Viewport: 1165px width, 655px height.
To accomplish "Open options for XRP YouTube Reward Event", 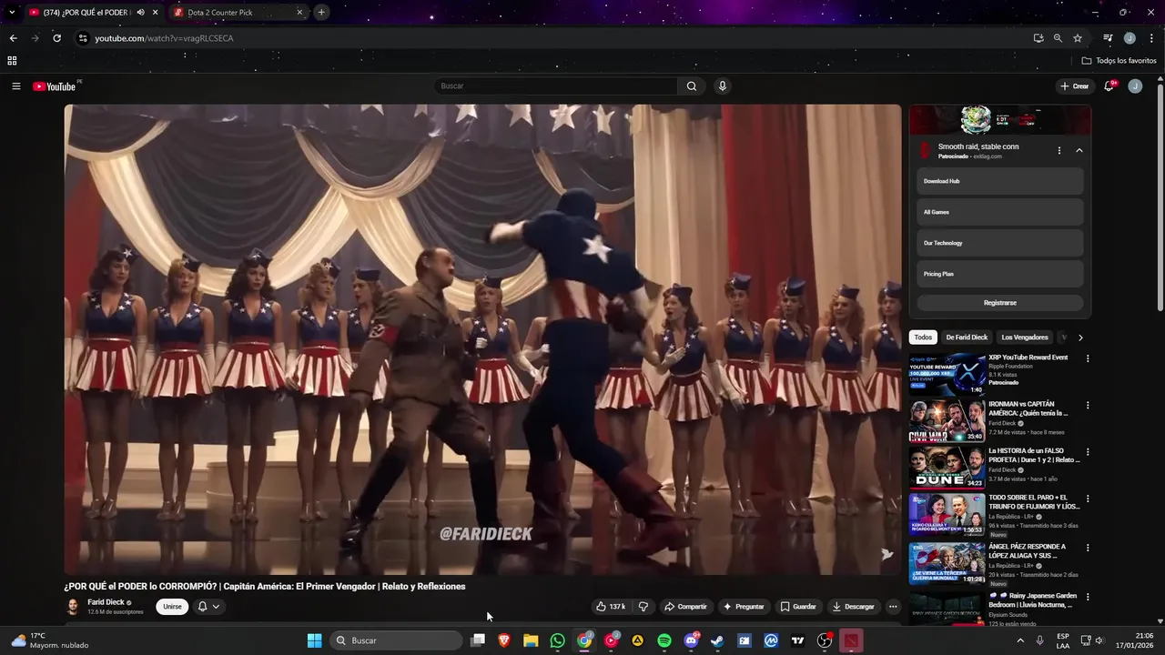I will [x=1087, y=358].
